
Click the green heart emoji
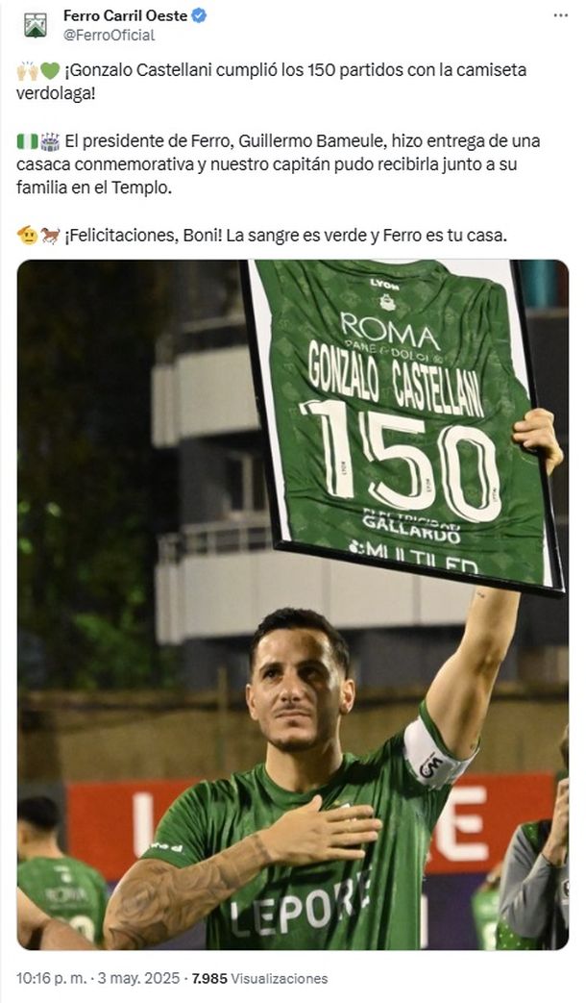tap(50, 70)
